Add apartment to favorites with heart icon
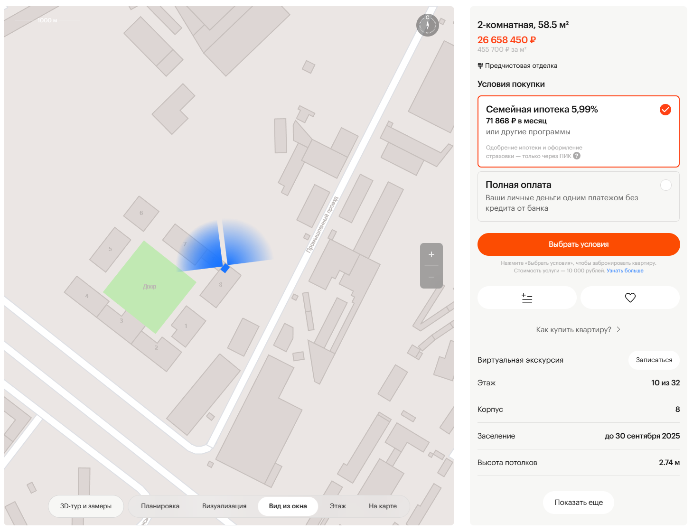Image resolution: width=693 pixels, height=532 pixels. click(x=630, y=298)
